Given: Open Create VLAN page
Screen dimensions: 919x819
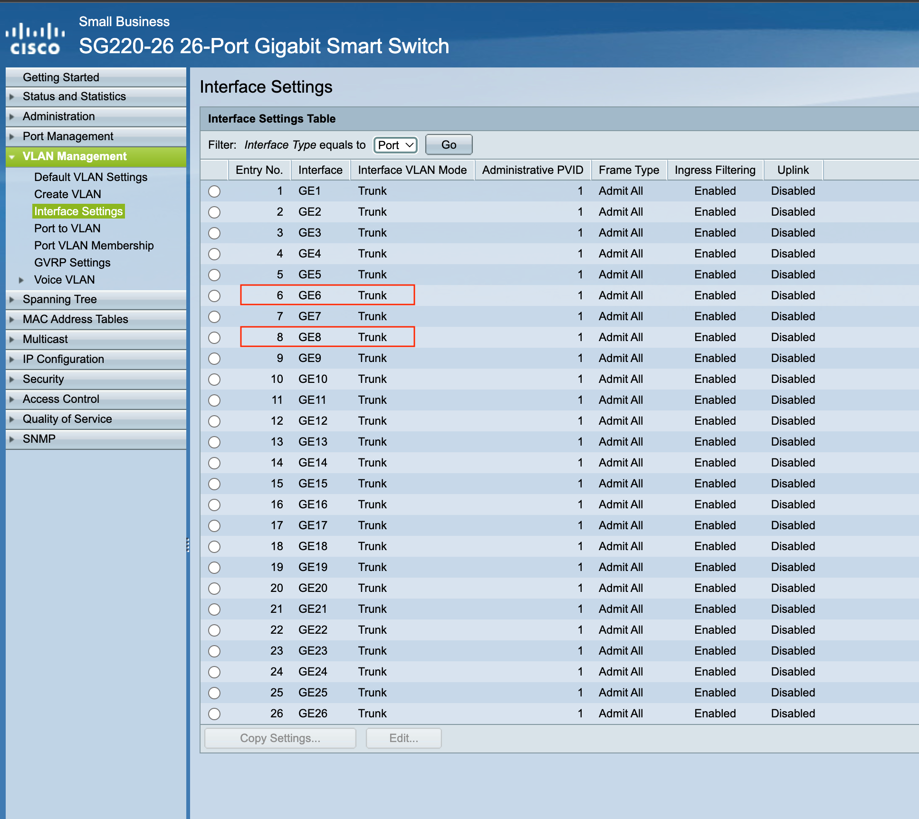Looking at the screenshot, I should point(67,194).
